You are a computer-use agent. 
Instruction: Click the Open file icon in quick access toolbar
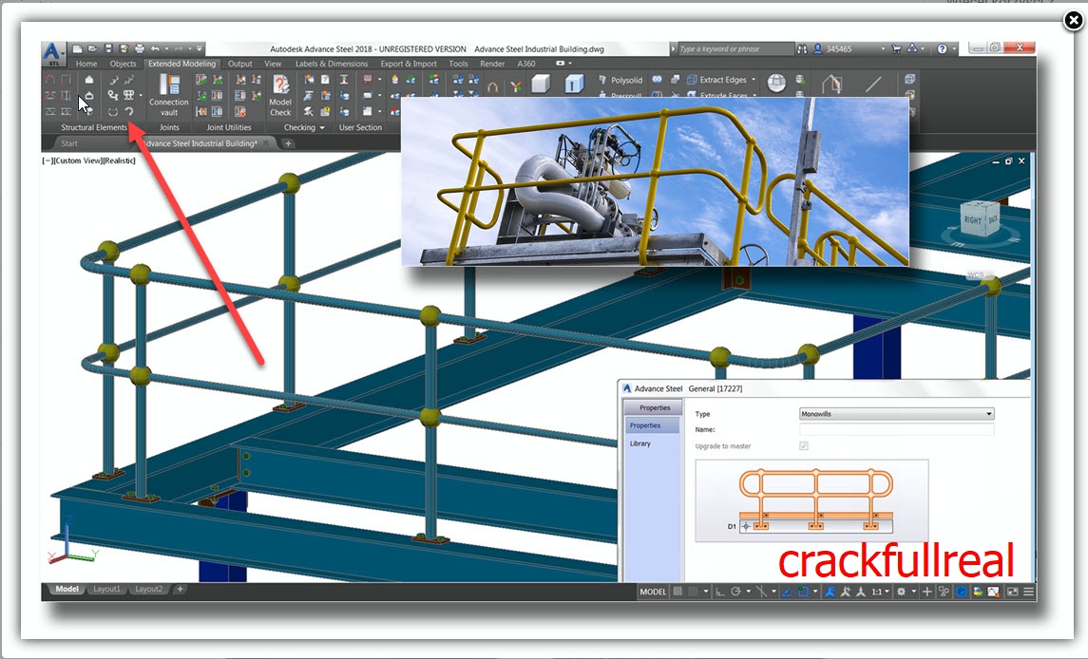[x=92, y=48]
